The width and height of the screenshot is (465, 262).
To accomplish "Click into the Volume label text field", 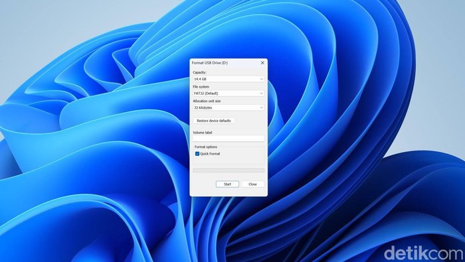I will point(229,139).
